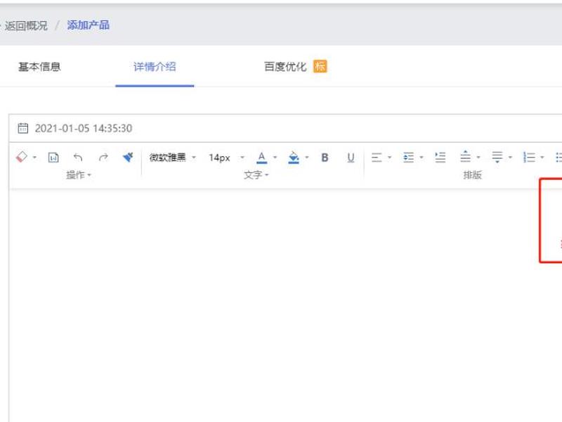Click the ordered list icon
The height and width of the screenshot is (422, 562).
click(x=529, y=157)
